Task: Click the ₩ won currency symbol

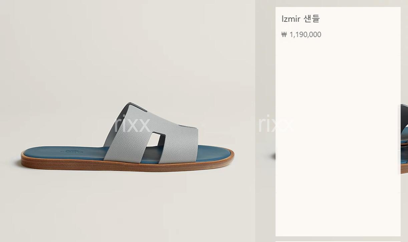Action: click(284, 35)
